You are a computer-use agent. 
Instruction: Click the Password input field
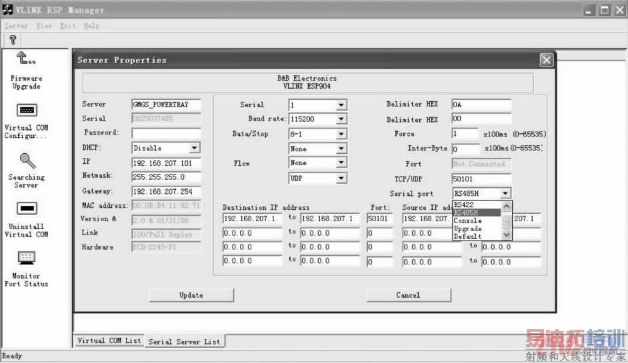point(166,133)
